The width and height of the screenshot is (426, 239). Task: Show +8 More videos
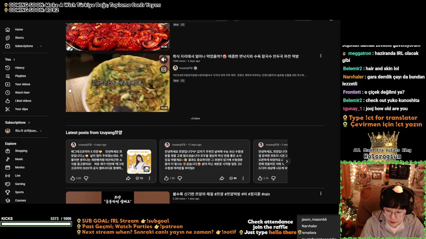195,119
